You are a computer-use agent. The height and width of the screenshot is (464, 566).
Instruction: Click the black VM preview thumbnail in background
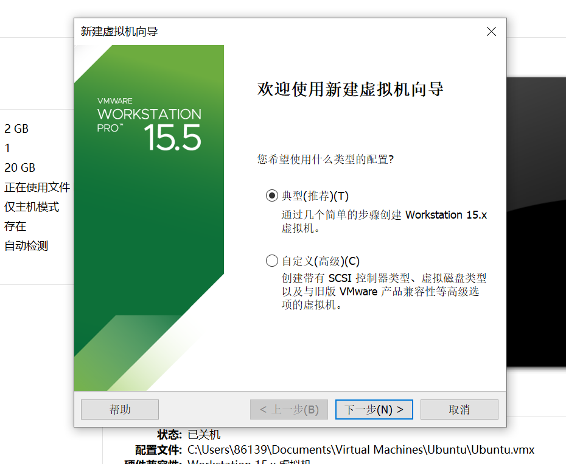(x=536, y=222)
